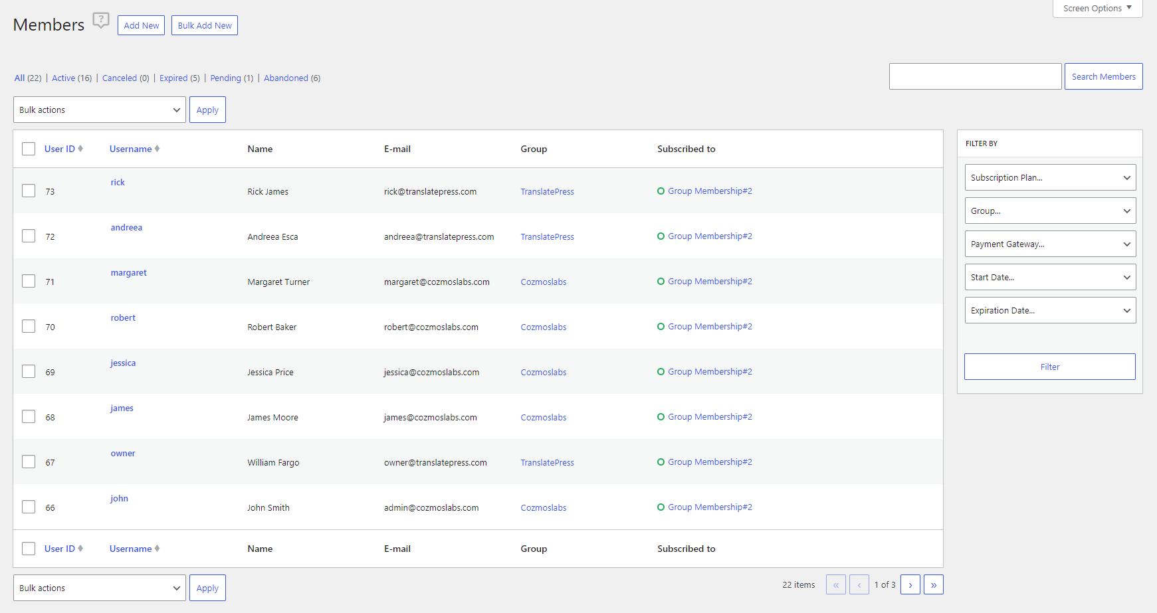
Task: Click bottom Apply bulk action button
Action: pyautogui.click(x=207, y=588)
